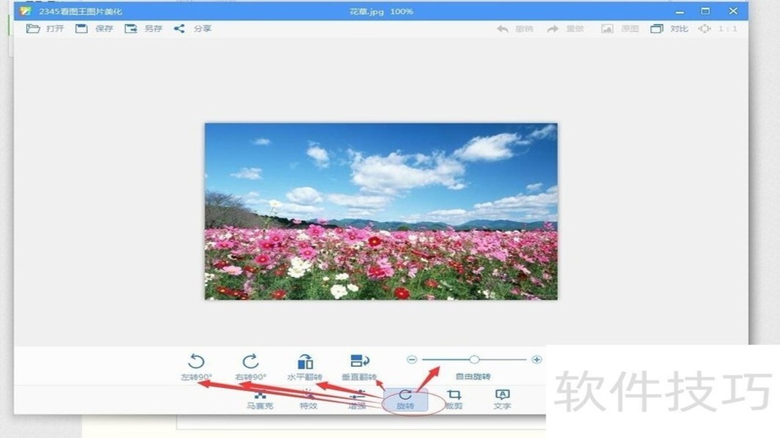Click the minus button on the free rotation slider
This screenshot has width=780, height=438.
[x=411, y=360]
